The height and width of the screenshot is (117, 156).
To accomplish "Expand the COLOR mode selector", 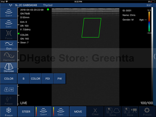I will 9,79.
